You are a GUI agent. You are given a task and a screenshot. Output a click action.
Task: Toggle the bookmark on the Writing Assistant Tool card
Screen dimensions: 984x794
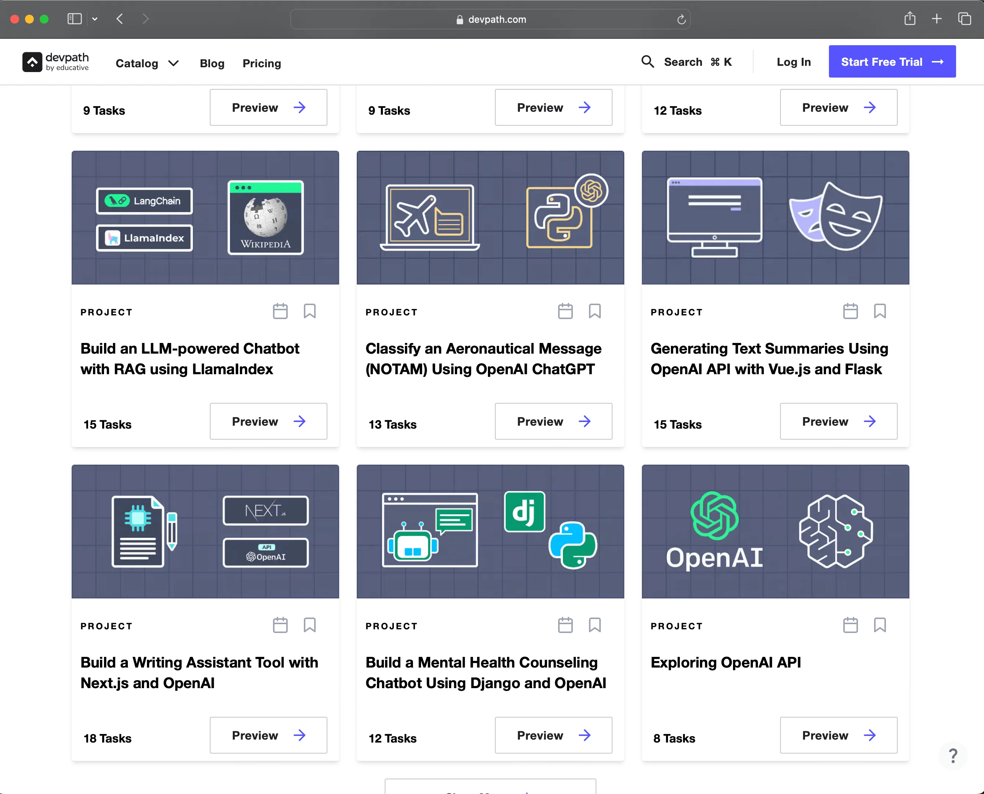309,625
